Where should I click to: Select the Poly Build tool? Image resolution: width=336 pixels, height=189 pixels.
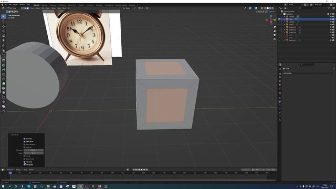[x=4, y=83]
